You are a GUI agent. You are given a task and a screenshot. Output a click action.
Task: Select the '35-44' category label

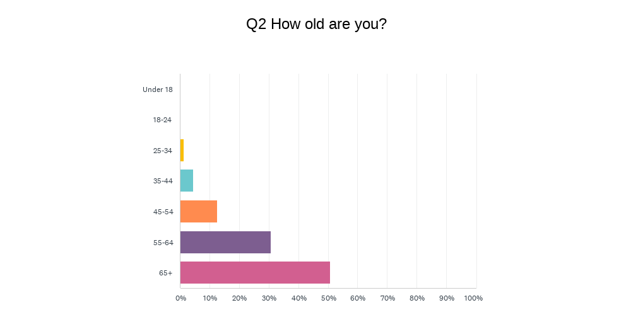(163, 181)
